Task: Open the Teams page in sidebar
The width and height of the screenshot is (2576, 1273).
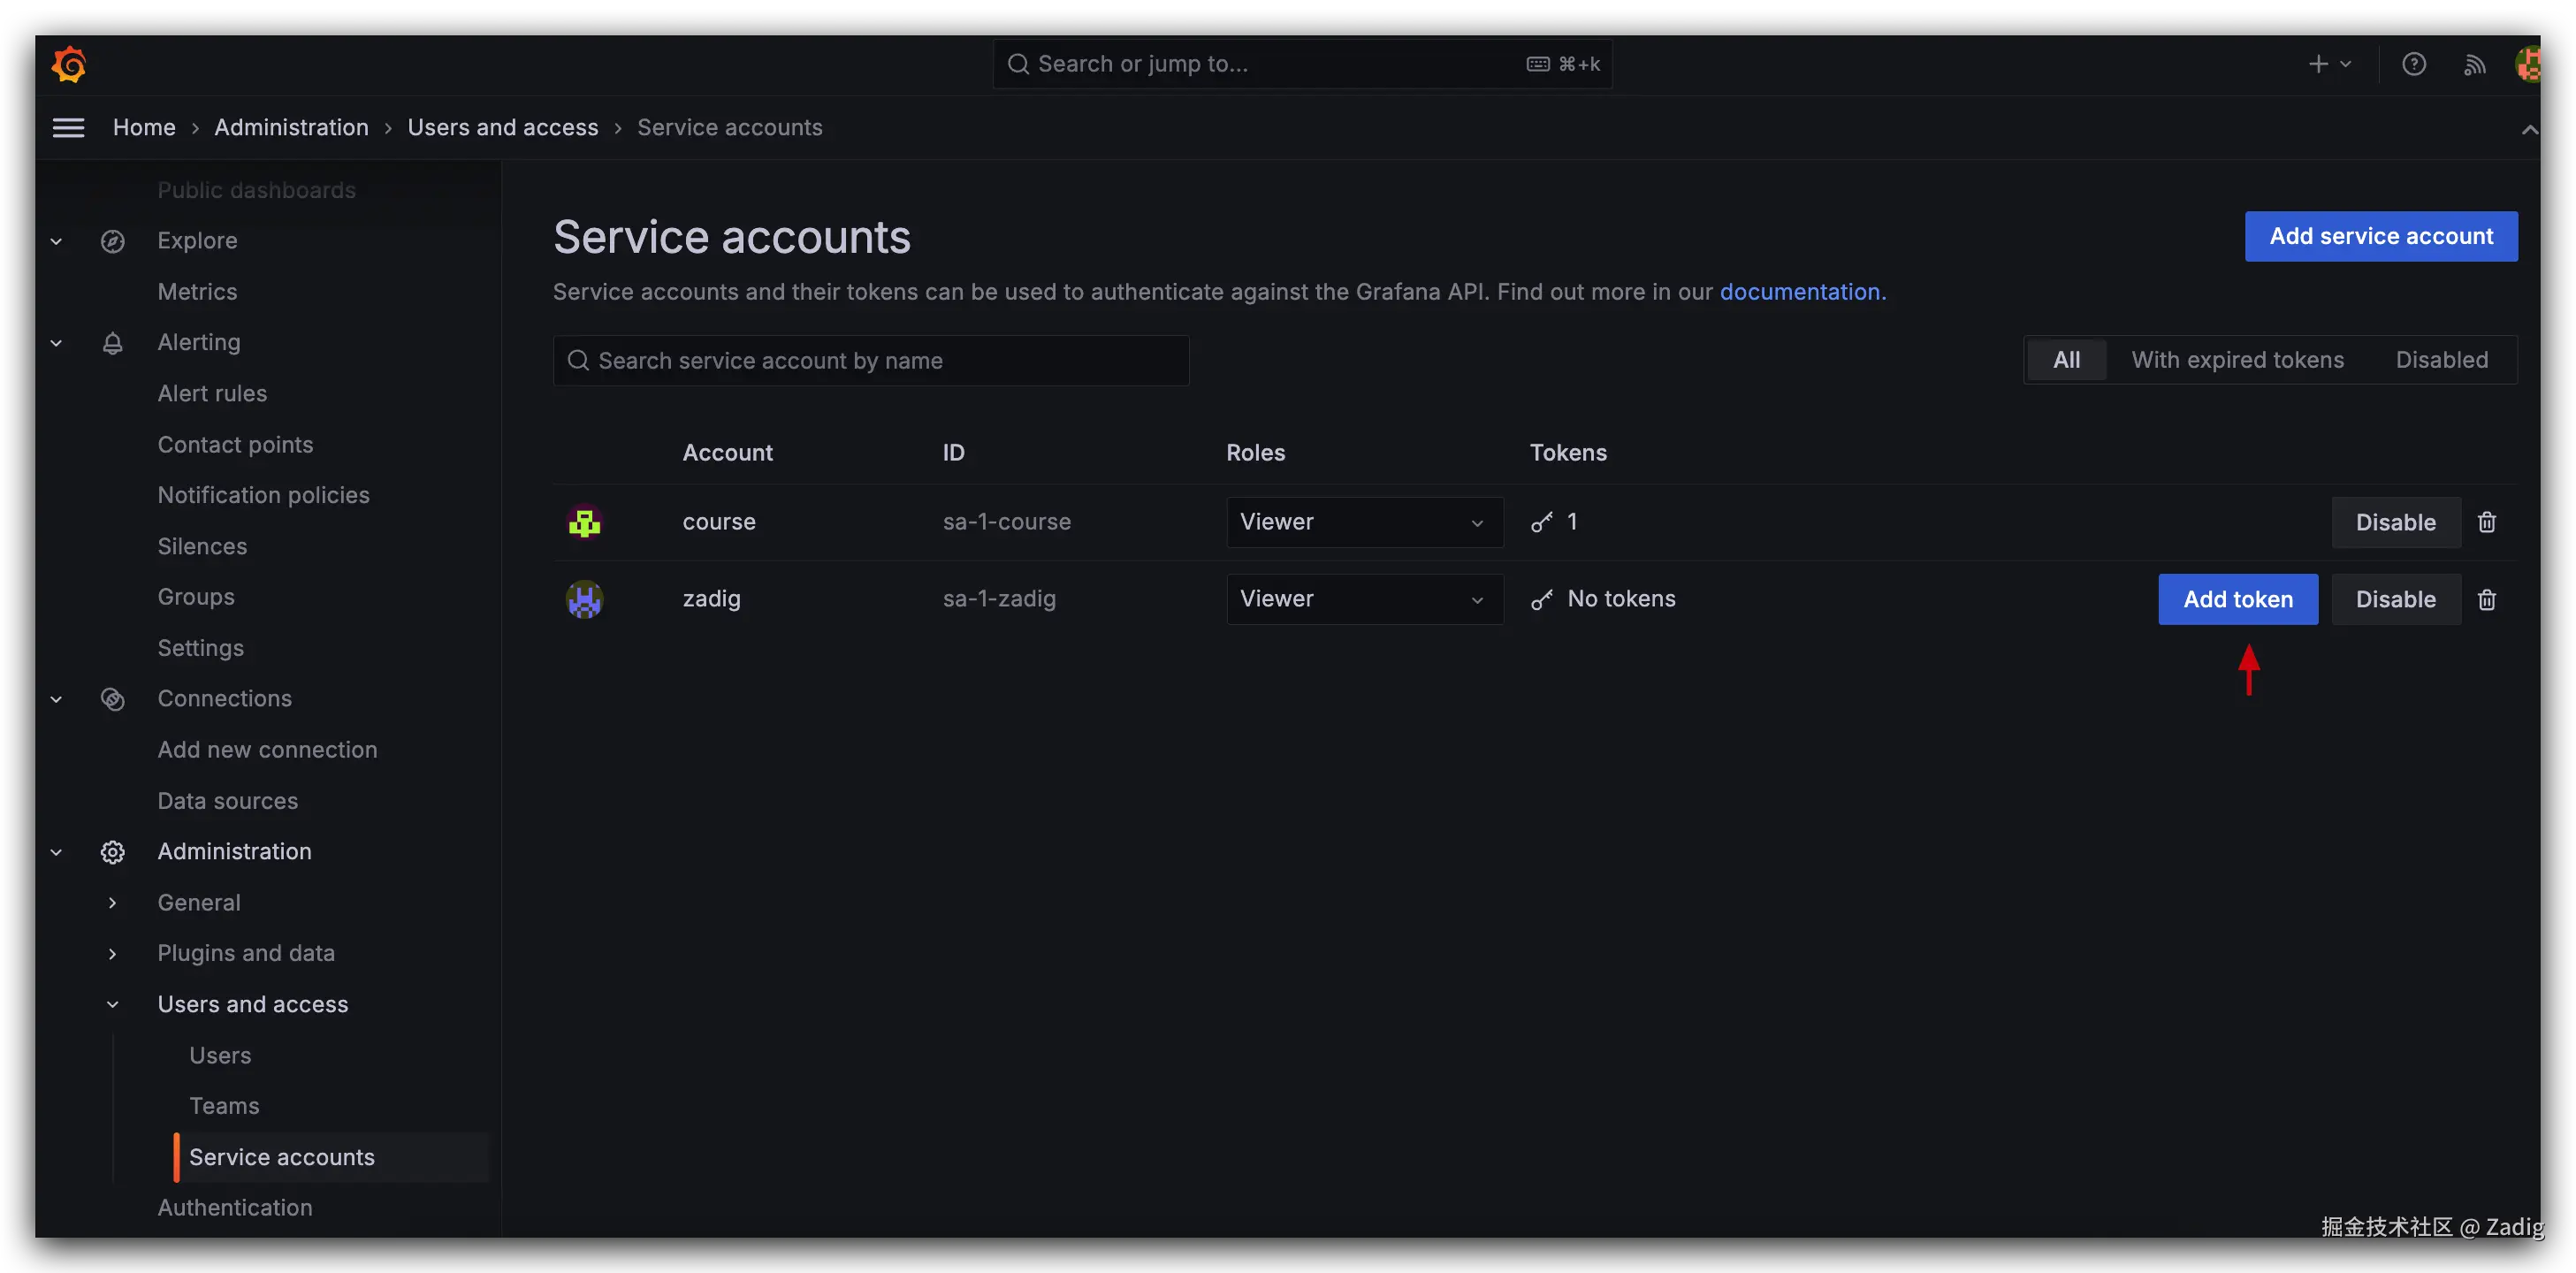Action: [224, 1105]
